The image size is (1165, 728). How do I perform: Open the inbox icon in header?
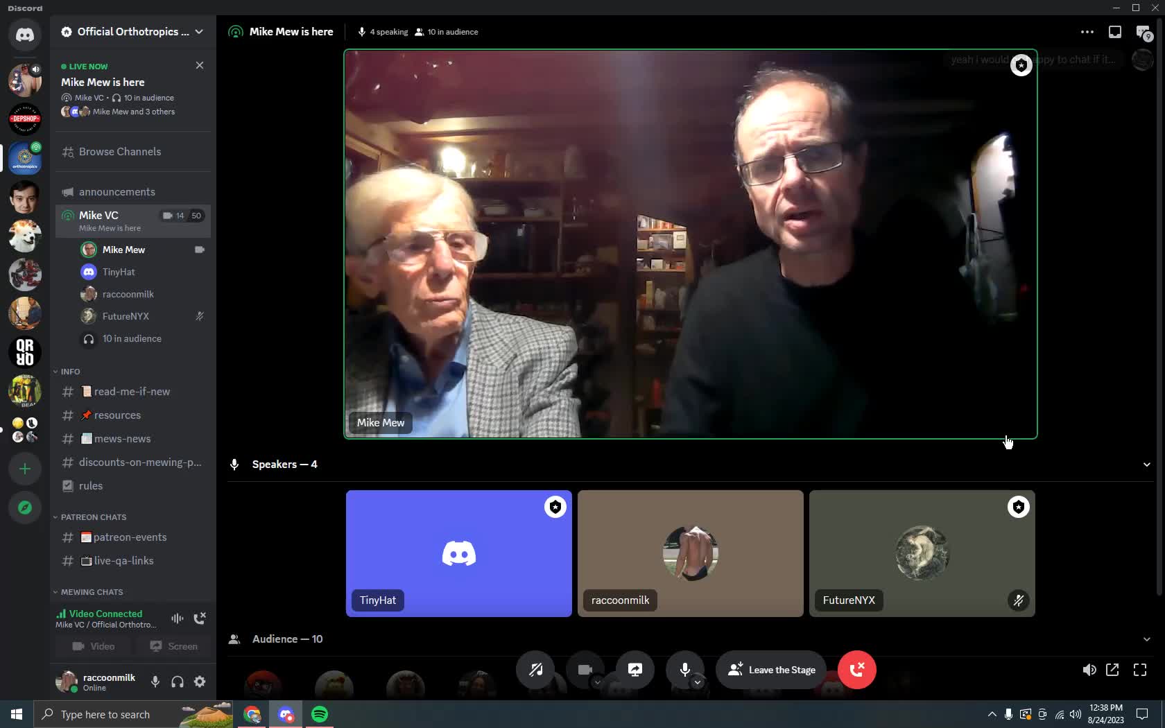pyautogui.click(x=1114, y=32)
